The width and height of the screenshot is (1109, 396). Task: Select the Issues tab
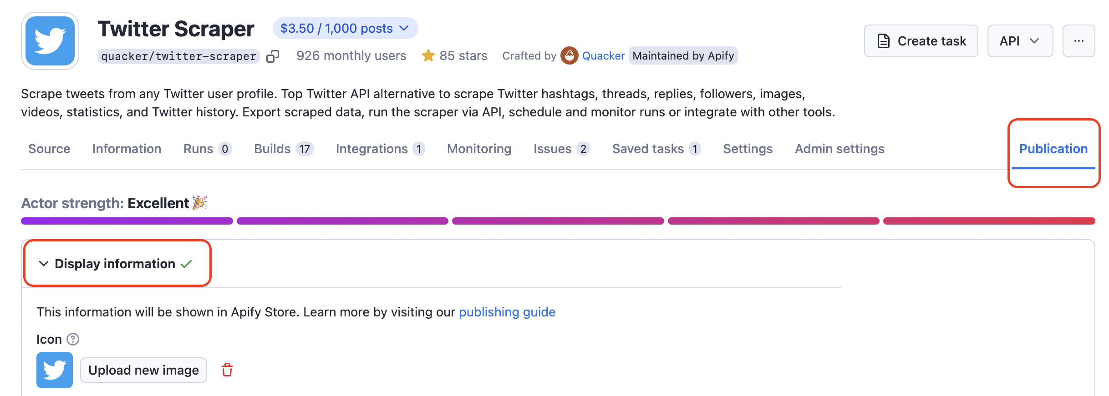click(x=552, y=149)
